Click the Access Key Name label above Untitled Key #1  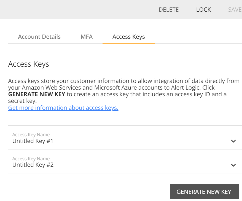(x=31, y=134)
